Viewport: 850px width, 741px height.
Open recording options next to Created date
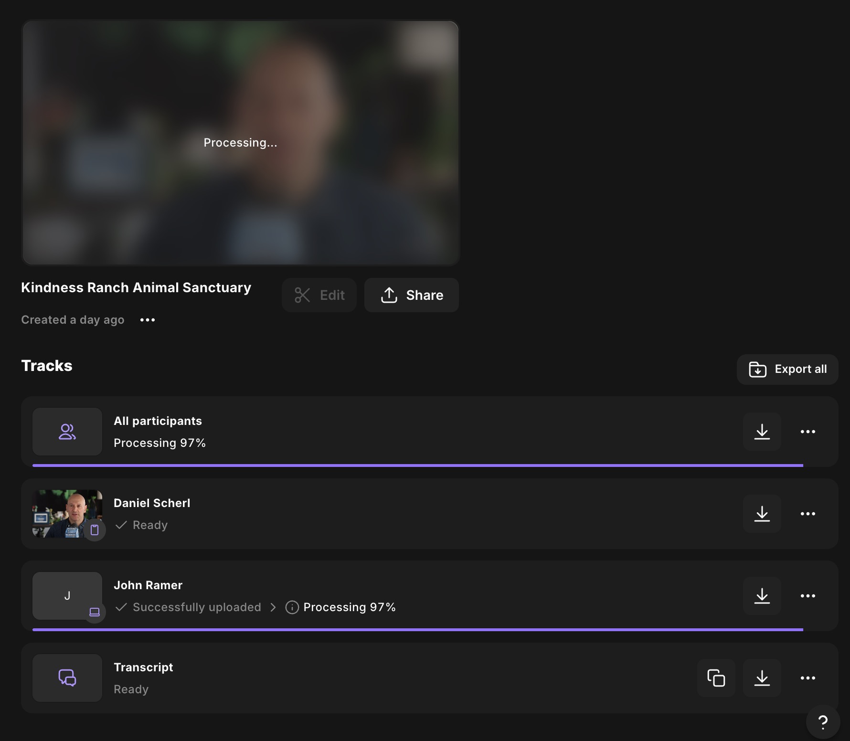pos(148,320)
